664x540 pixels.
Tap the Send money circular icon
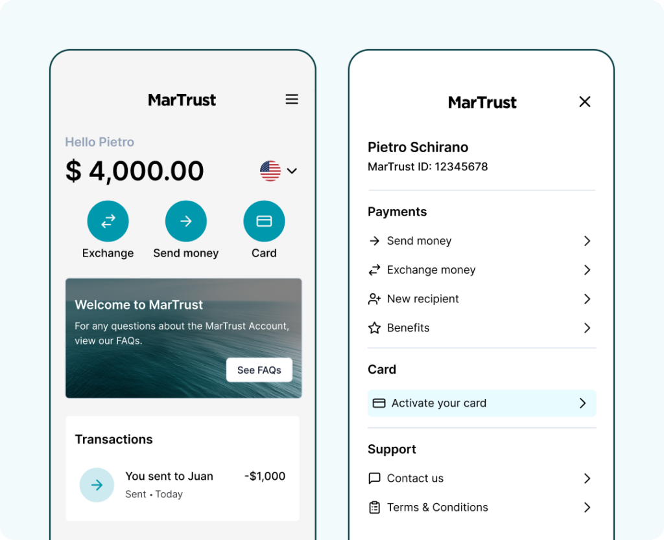[x=186, y=220]
